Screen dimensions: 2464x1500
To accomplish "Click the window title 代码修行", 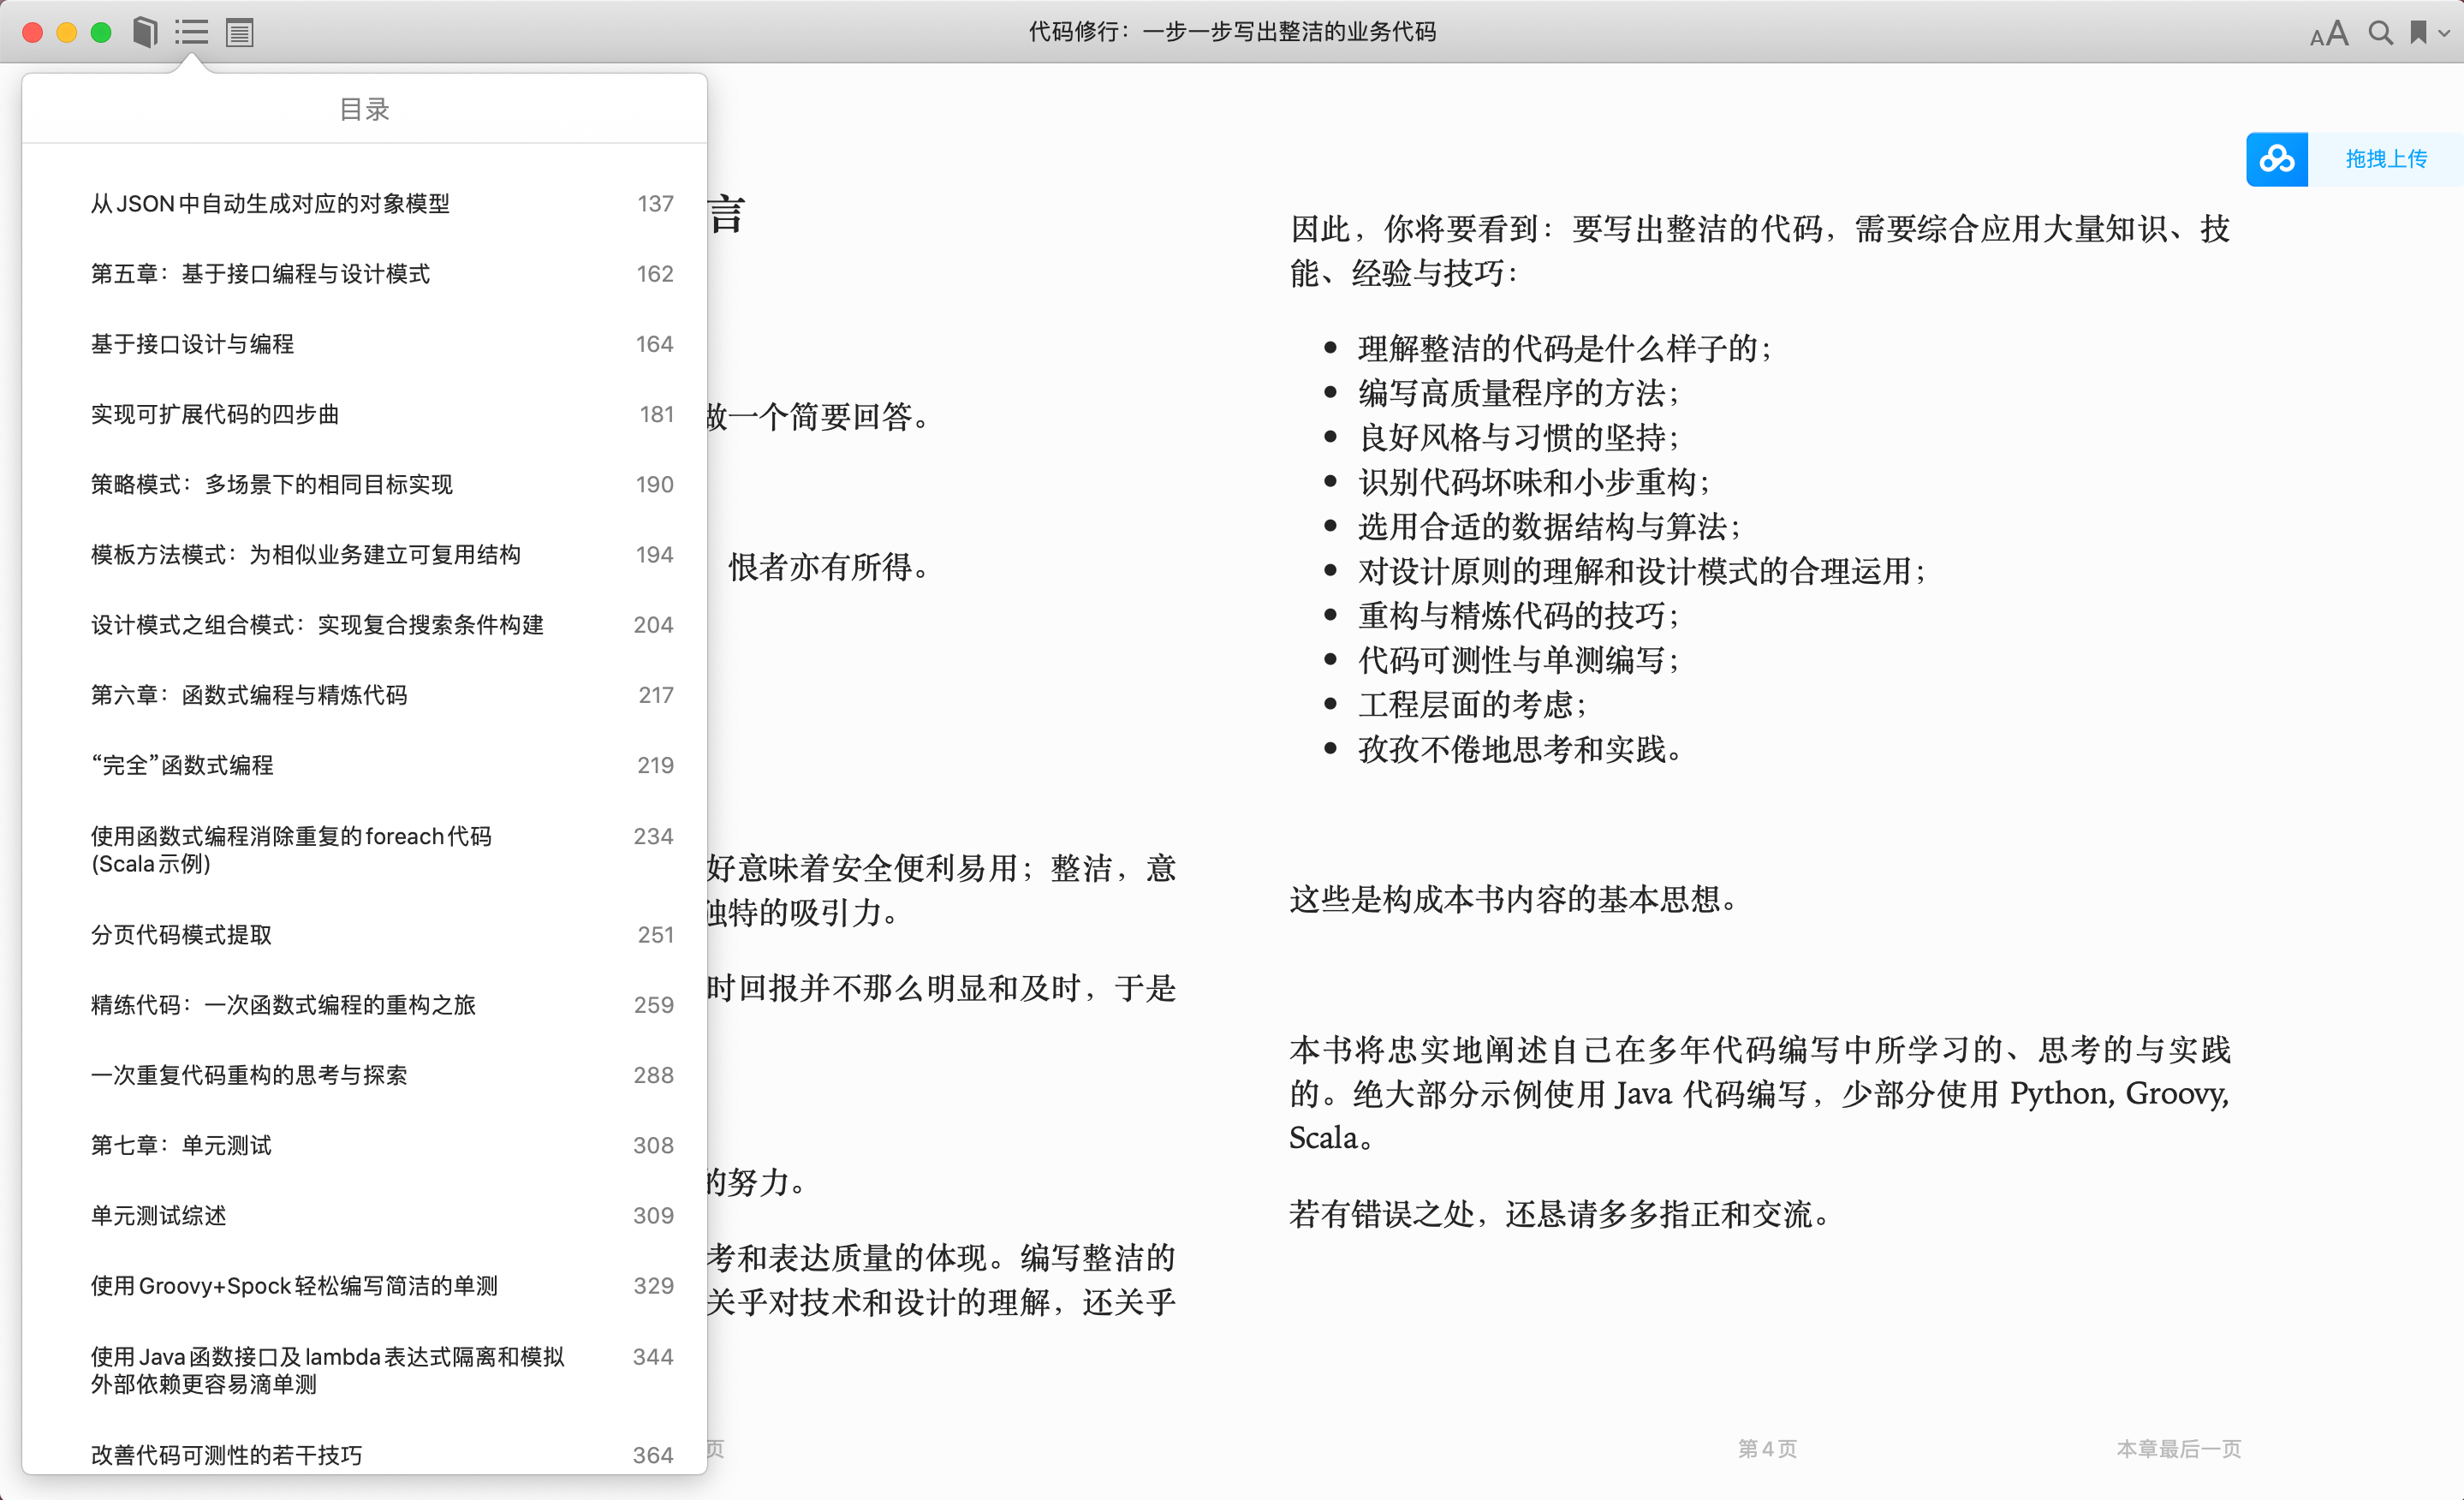I will pos(1232,32).
